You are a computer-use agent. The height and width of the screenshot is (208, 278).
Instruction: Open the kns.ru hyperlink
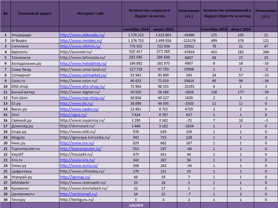coord(77,160)
